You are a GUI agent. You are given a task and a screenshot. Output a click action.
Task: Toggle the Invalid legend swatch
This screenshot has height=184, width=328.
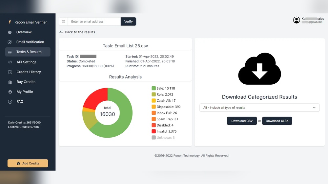(x=154, y=131)
